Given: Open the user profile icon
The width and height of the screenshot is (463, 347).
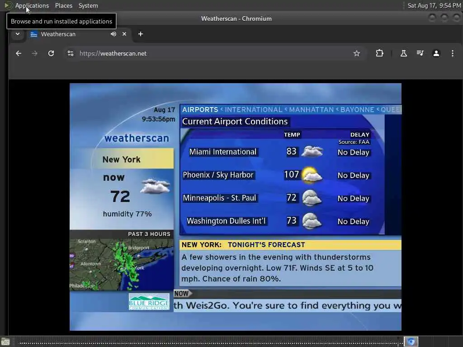Looking at the screenshot, I should 436,53.
